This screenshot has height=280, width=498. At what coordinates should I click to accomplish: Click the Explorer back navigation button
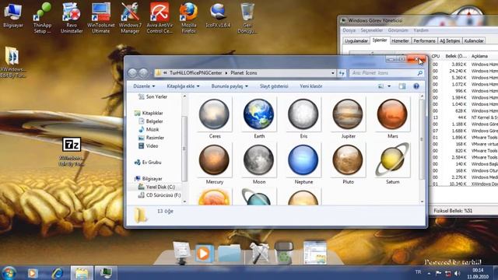click(132, 73)
